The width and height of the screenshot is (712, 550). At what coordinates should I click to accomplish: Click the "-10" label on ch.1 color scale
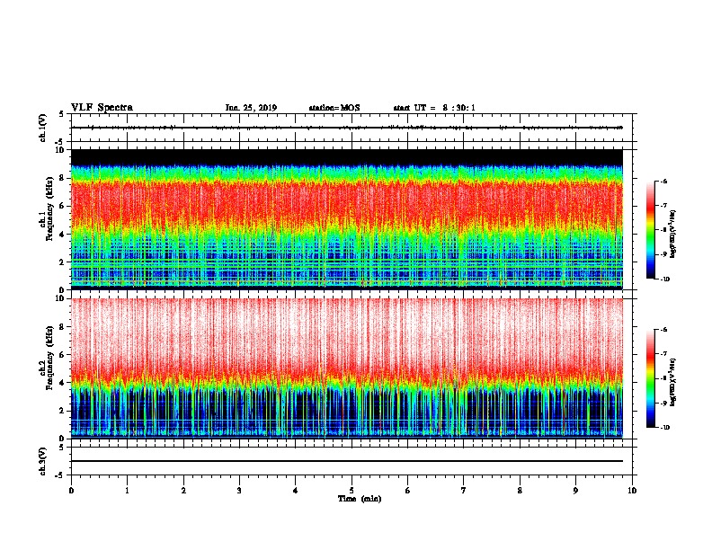point(664,279)
